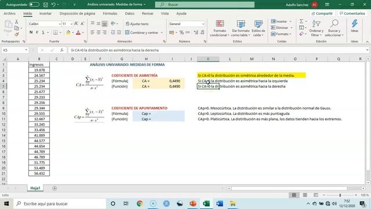Image resolution: width=371 pixels, height=209 pixels.
Task: Select the Hoja1 sheet tab
Action: (x=35, y=188)
